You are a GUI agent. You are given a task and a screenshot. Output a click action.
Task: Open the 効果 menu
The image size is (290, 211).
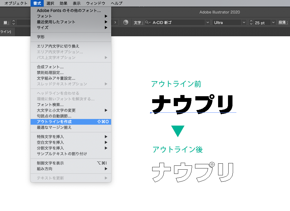point(63,3)
